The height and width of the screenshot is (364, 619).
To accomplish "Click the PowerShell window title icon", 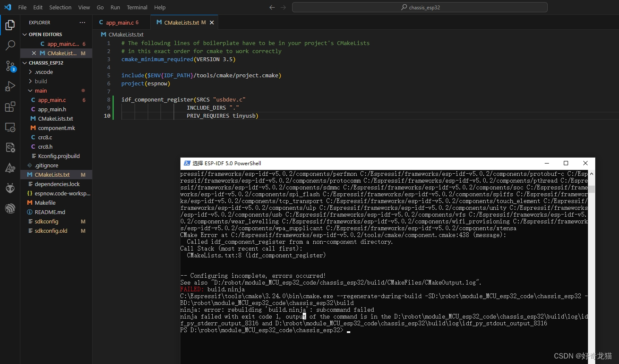I will tap(187, 163).
